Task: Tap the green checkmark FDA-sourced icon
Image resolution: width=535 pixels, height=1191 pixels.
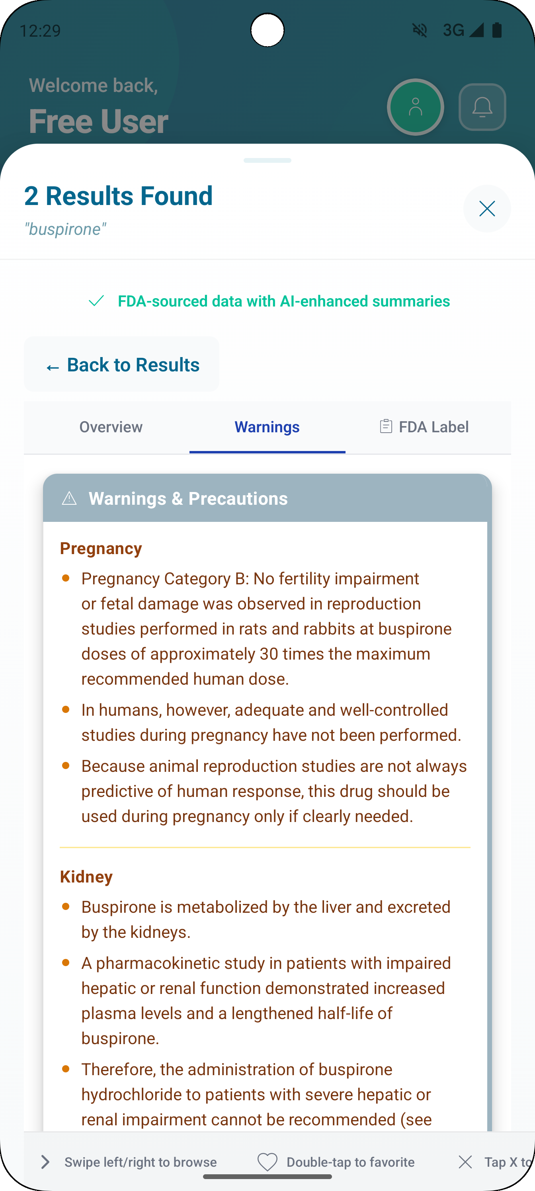Action: (96, 301)
